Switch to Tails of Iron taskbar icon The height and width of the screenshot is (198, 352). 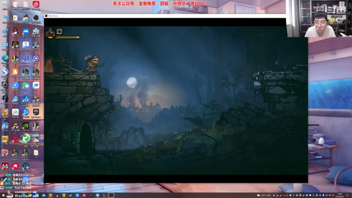coord(111,195)
